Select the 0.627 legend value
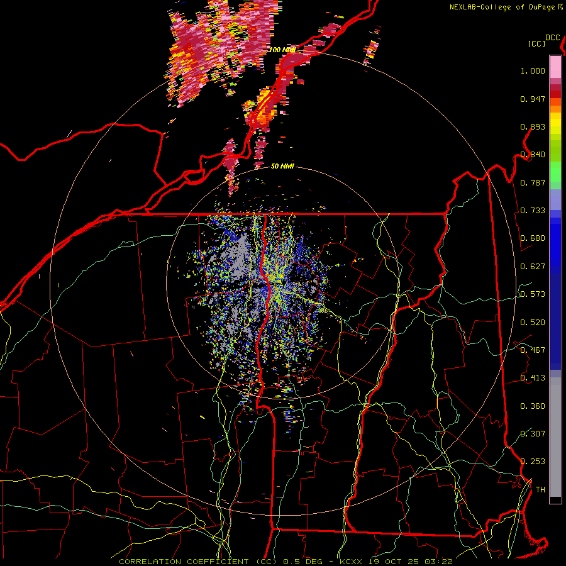566x566 pixels. pyautogui.click(x=533, y=267)
